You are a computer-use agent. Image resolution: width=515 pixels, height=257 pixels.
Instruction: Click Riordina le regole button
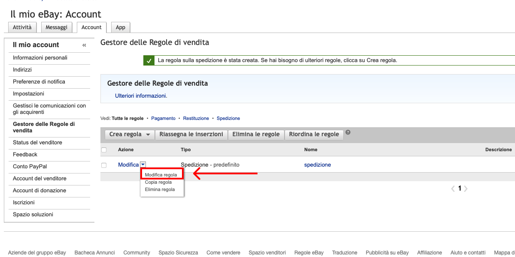[x=314, y=134]
